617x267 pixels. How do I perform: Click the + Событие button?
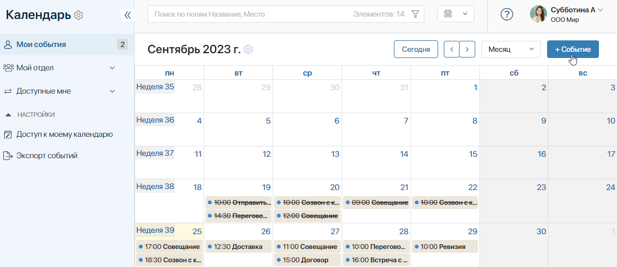pyautogui.click(x=573, y=49)
